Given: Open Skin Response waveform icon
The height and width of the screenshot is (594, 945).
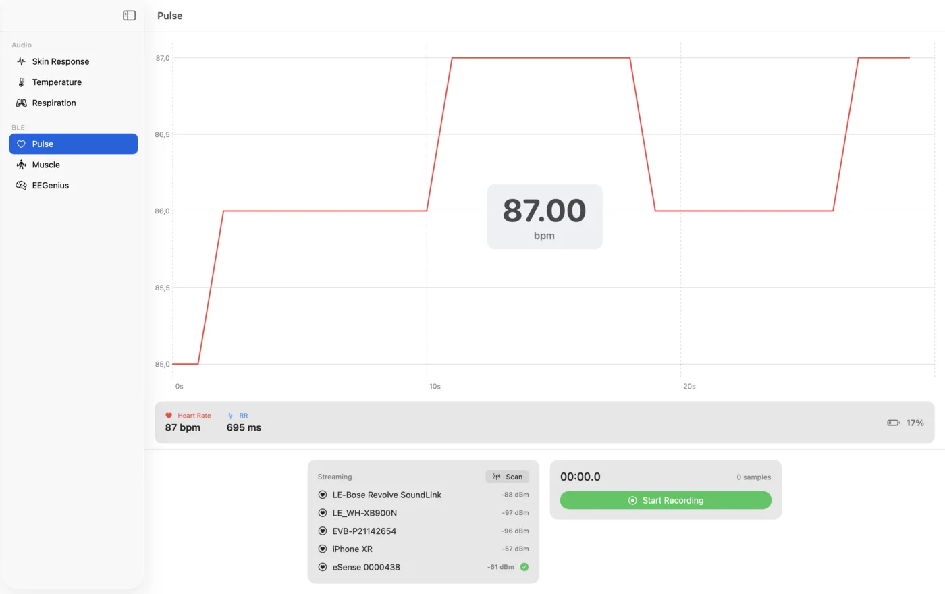Looking at the screenshot, I should point(21,61).
